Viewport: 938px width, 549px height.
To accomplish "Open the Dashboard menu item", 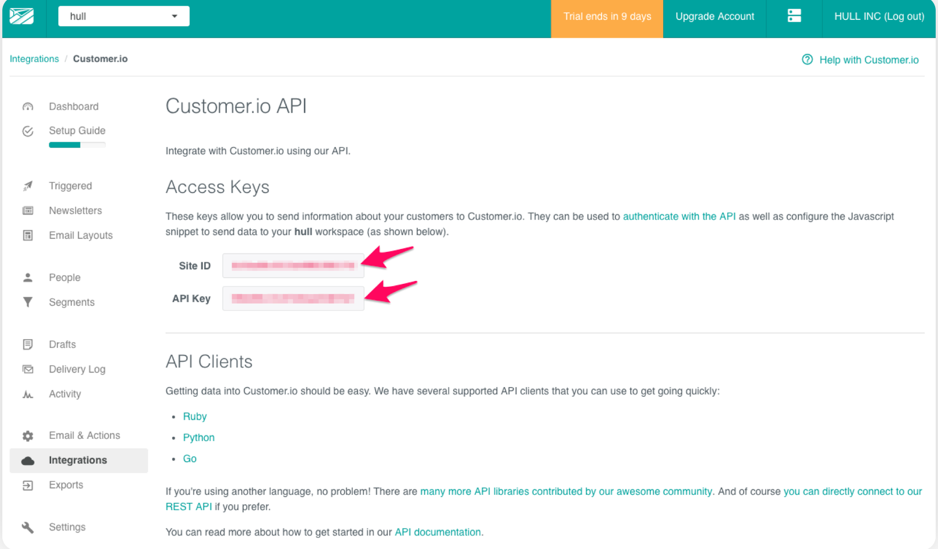I will click(x=73, y=107).
